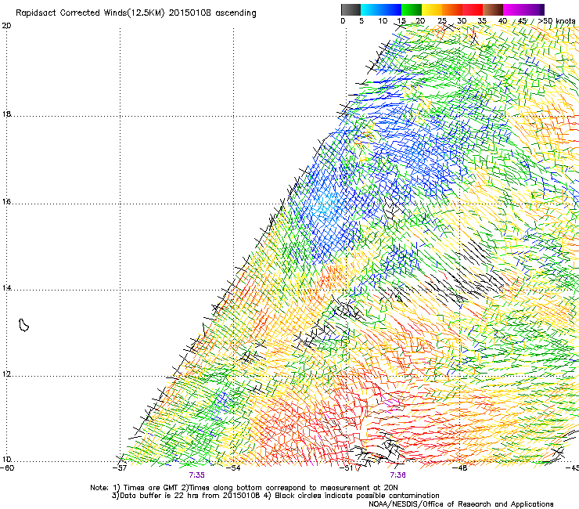Click the longitude label '-60' on bottom axis

[7, 468]
